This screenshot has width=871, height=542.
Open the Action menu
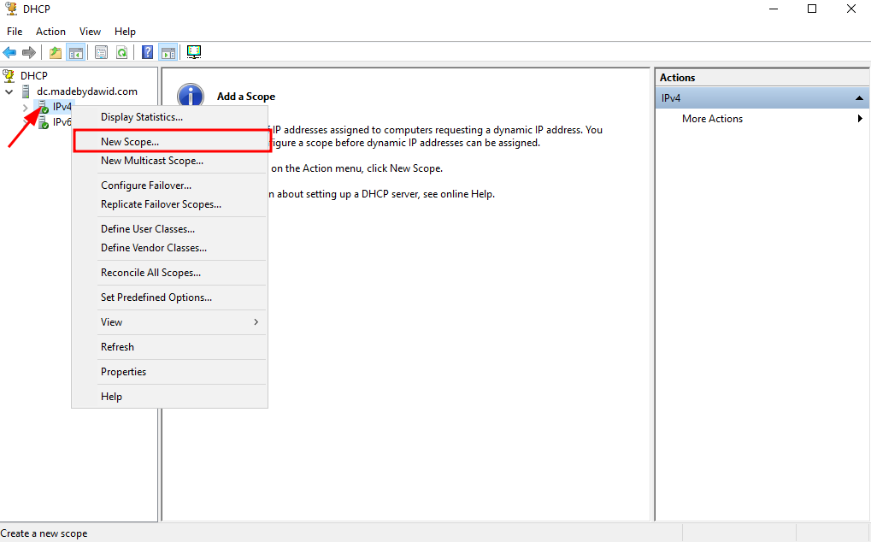pos(50,32)
